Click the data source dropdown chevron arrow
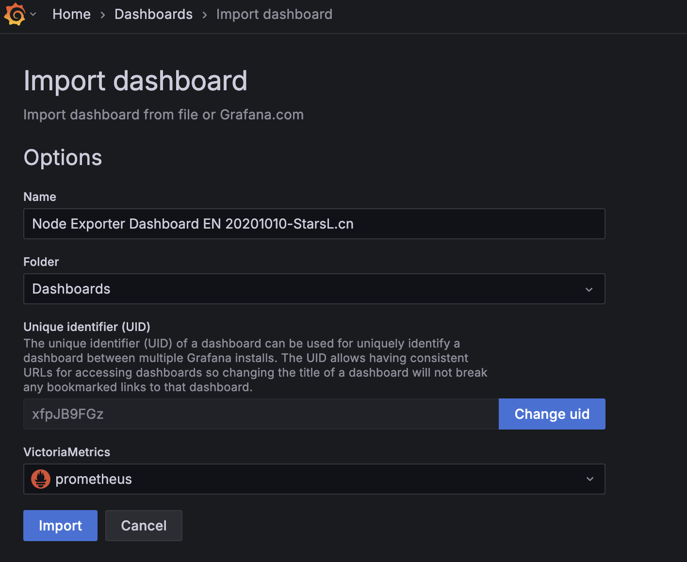This screenshot has height=562, width=687. 589,479
